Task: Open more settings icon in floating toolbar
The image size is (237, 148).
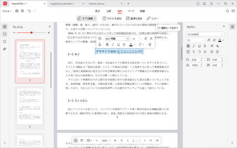Action: click(150, 45)
